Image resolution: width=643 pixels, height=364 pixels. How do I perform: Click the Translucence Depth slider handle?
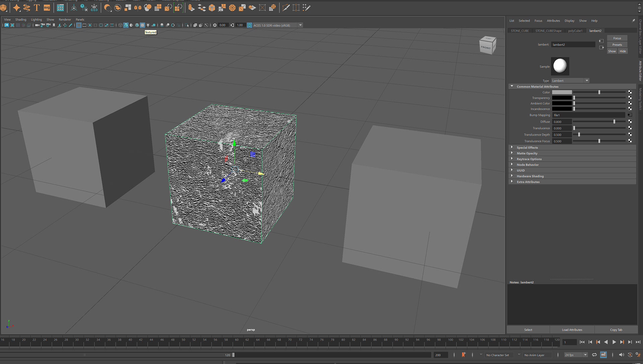pyautogui.click(x=579, y=135)
